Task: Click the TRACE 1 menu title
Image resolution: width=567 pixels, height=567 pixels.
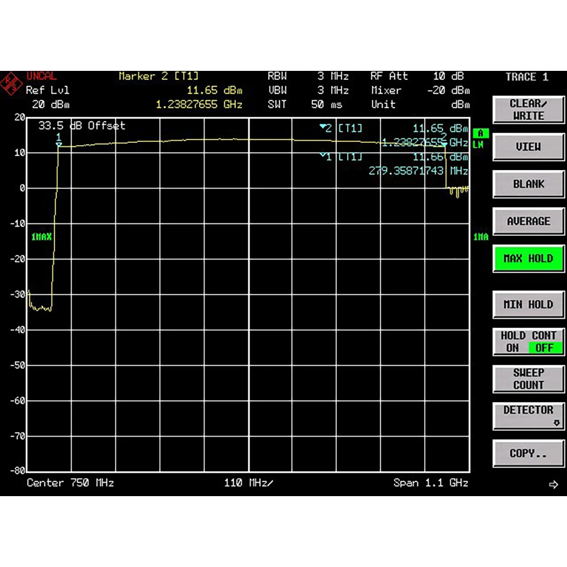Action: (x=527, y=77)
